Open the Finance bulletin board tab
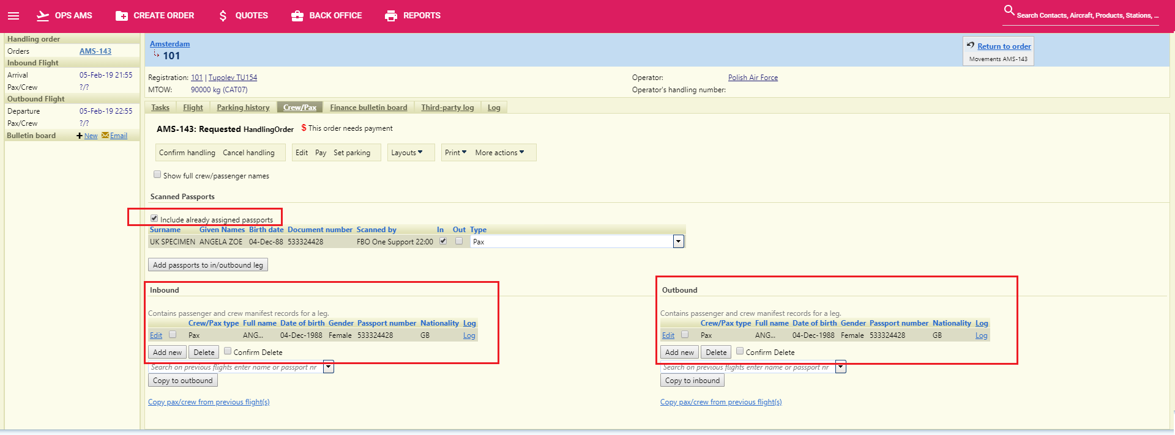1175x435 pixels. [368, 108]
